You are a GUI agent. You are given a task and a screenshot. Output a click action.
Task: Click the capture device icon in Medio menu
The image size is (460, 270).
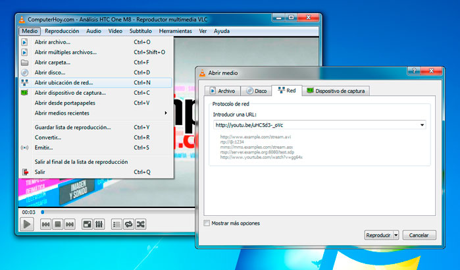tap(24, 93)
